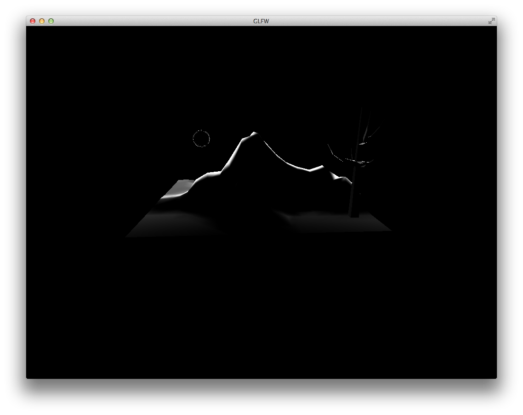Click the fullscreen arrows icon in title bar
The width and height of the screenshot is (523, 415).
click(492, 21)
